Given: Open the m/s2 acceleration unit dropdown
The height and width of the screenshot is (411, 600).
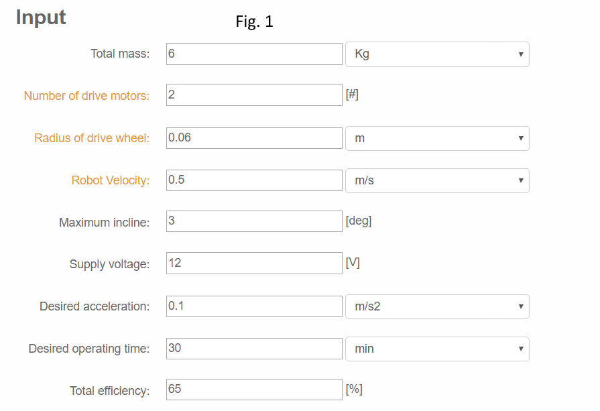Looking at the screenshot, I should (x=437, y=306).
